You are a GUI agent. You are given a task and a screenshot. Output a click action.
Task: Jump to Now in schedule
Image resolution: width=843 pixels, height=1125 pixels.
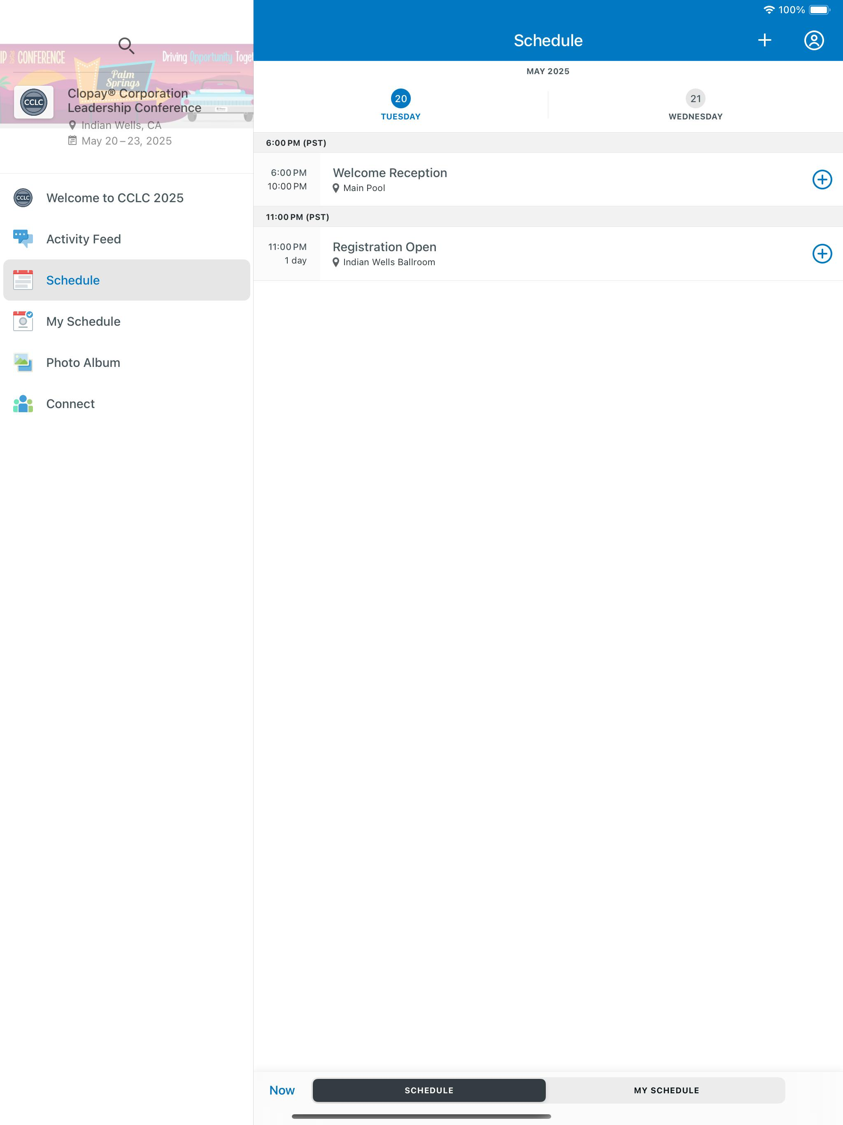282,1090
